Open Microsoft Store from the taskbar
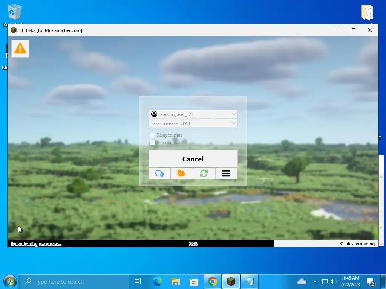Image resolution: width=386 pixels, height=289 pixels. 194,281
